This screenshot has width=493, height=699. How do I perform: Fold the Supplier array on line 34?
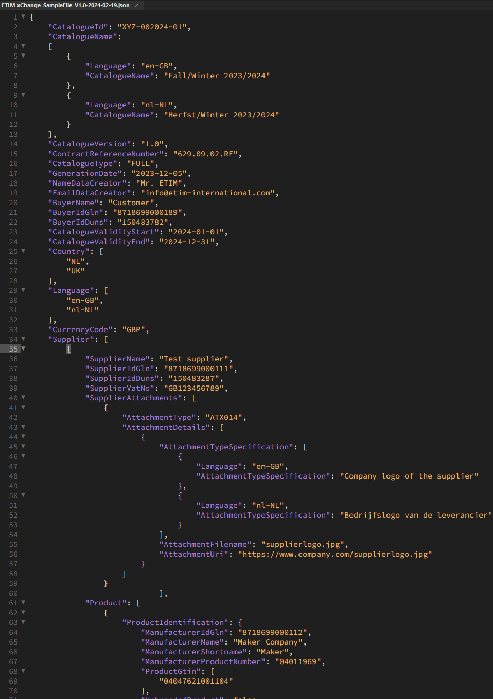tap(23, 339)
